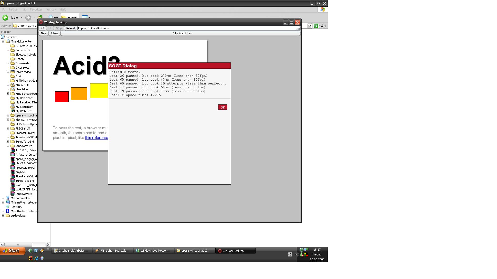The height and width of the screenshot is (279, 497).
Task: Go back using the << button
Action: 42,28
